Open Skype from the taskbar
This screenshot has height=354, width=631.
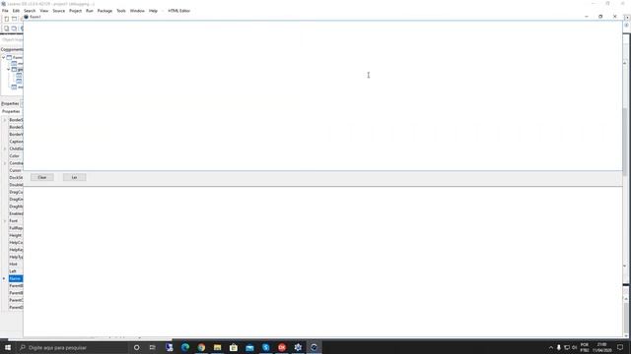[x=265, y=347]
